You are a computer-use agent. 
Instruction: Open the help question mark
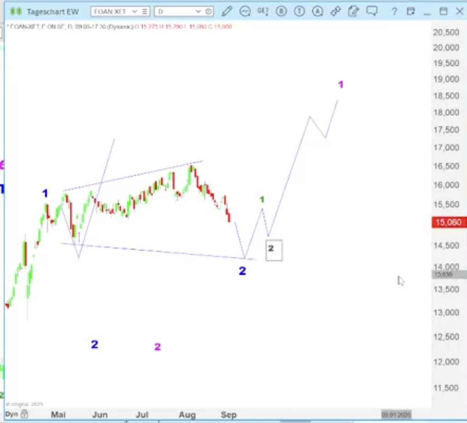(x=394, y=11)
